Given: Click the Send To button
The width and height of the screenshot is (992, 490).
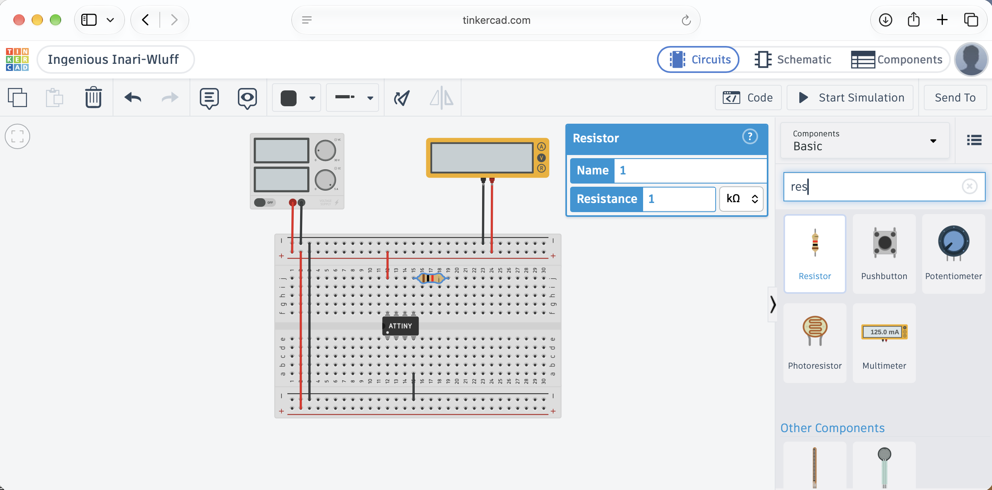Looking at the screenshot, I should pos(955,98).
